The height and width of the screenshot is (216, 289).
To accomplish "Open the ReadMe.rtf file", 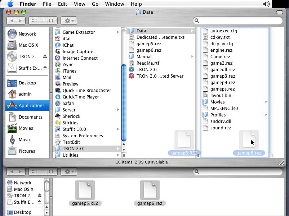I will coord(147,63).
